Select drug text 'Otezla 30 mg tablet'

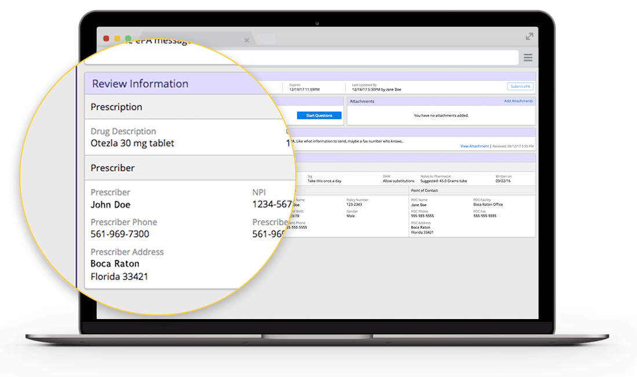coord(132,143)
